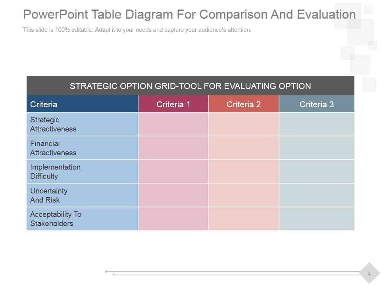Viewport: 381px width, 286px height.
Task: Click Criteria 2 cell for Acceptability To Stakeholders
Action: pos(244,219)
